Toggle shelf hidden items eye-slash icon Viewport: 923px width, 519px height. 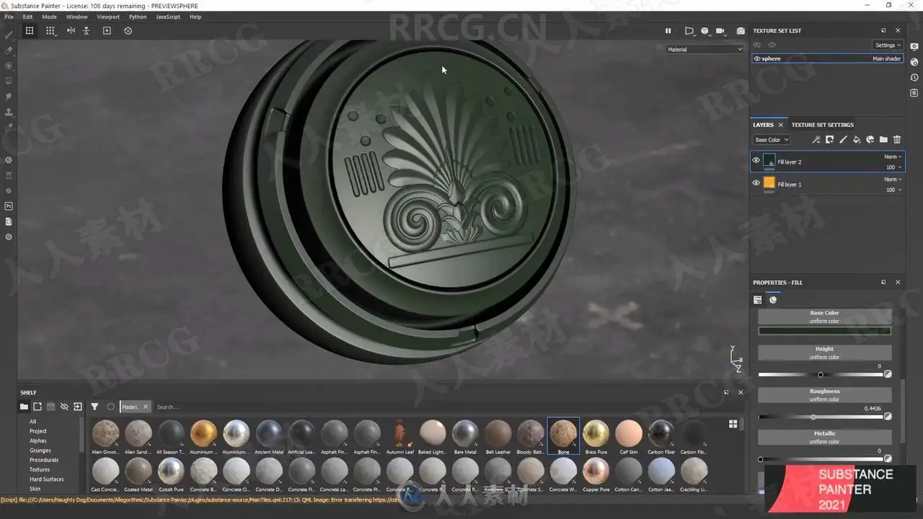click(64, 407)
